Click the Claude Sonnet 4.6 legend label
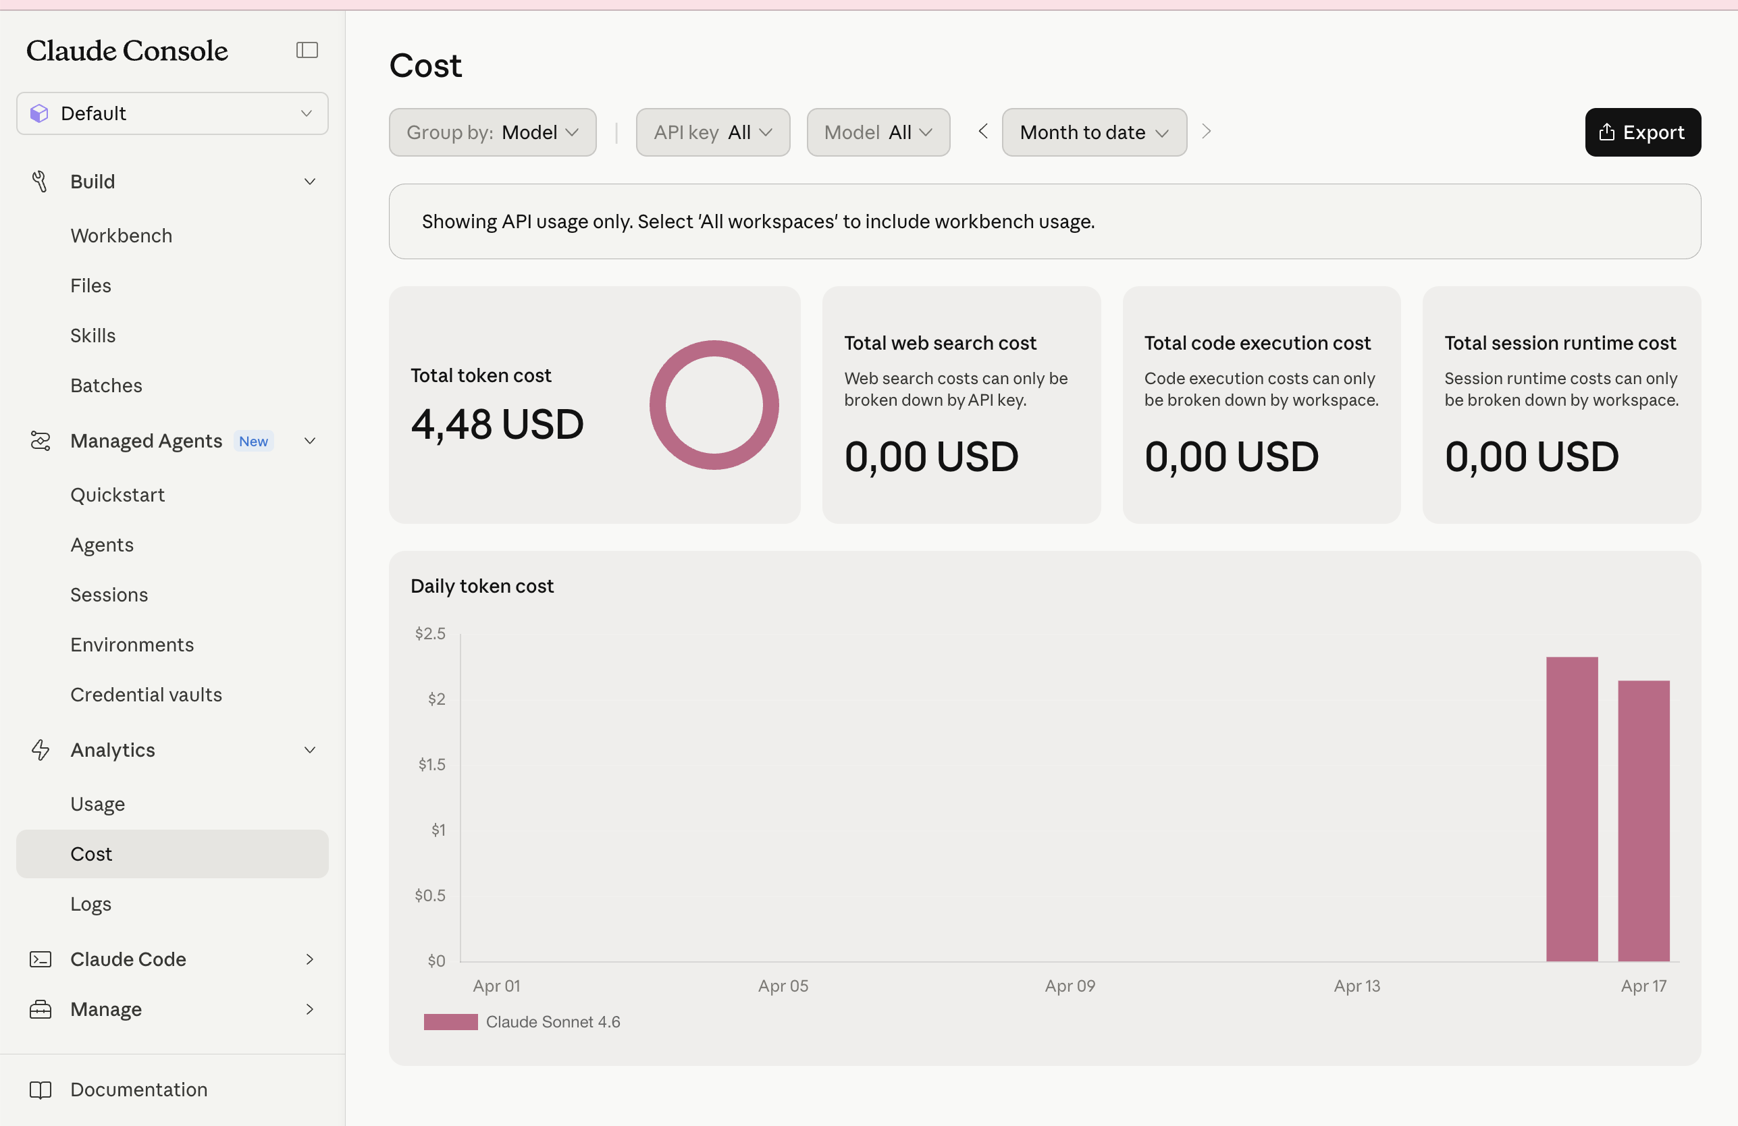The height and width of the screenshot is (1126, 1738). (x=553, y=1021)
